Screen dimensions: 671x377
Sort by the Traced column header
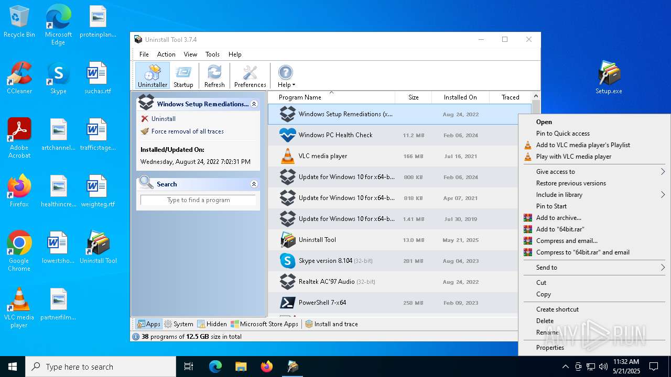pos(510,97)
